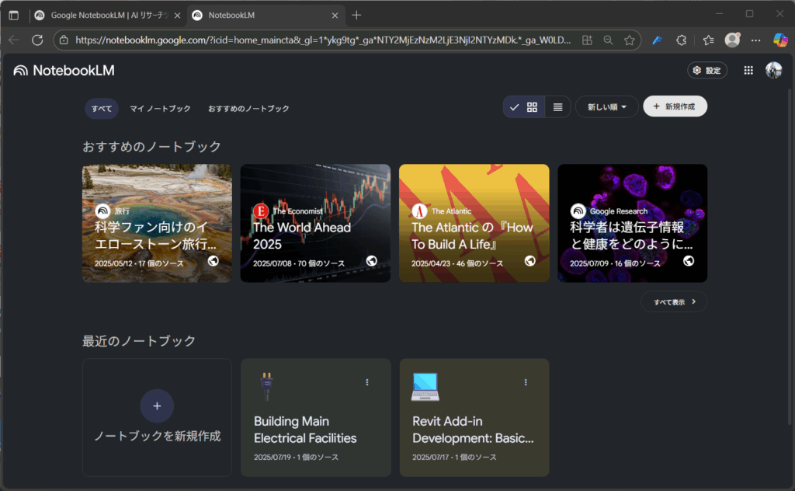Open The World Ahead 2025 notebook card
Viewport: 795px width, 491px height.
tap(315, 223)
